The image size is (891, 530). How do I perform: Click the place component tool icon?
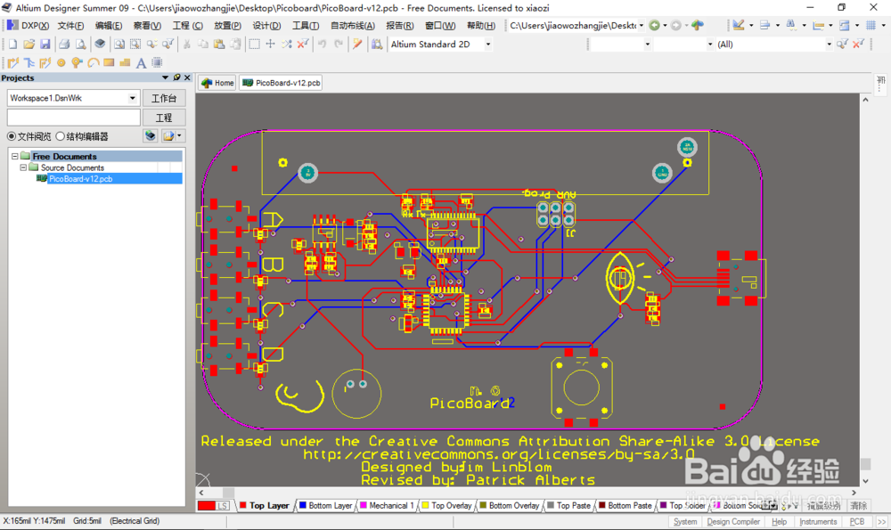coord(156,62)
